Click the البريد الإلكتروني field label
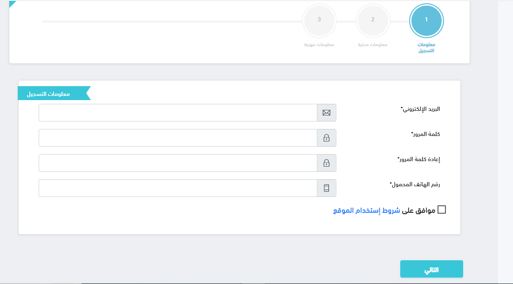 pyautogui.click(x=420, y=109)
